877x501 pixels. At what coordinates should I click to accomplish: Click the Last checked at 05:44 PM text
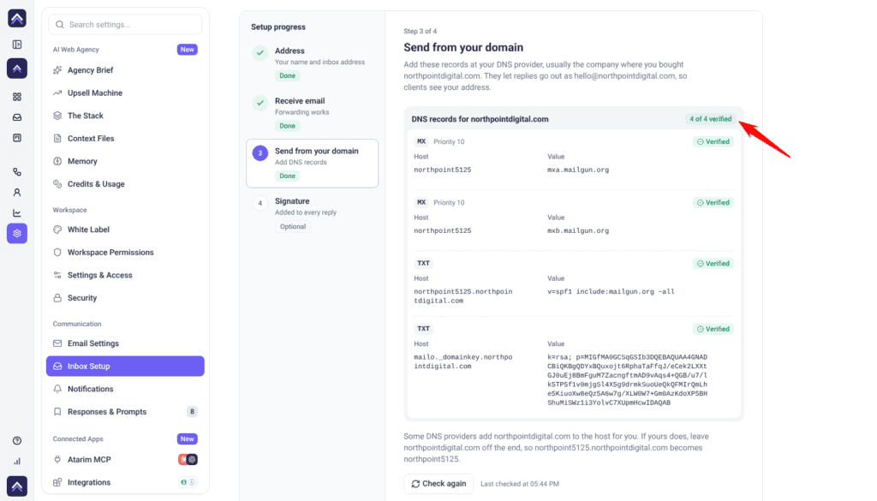(520, 484)
